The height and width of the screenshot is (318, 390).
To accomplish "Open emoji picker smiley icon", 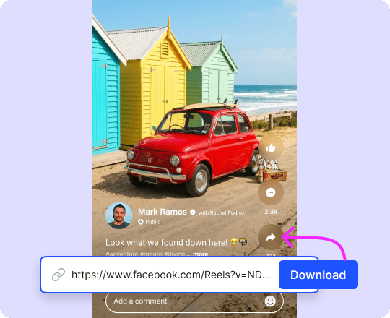I will [x=270, y=301].
